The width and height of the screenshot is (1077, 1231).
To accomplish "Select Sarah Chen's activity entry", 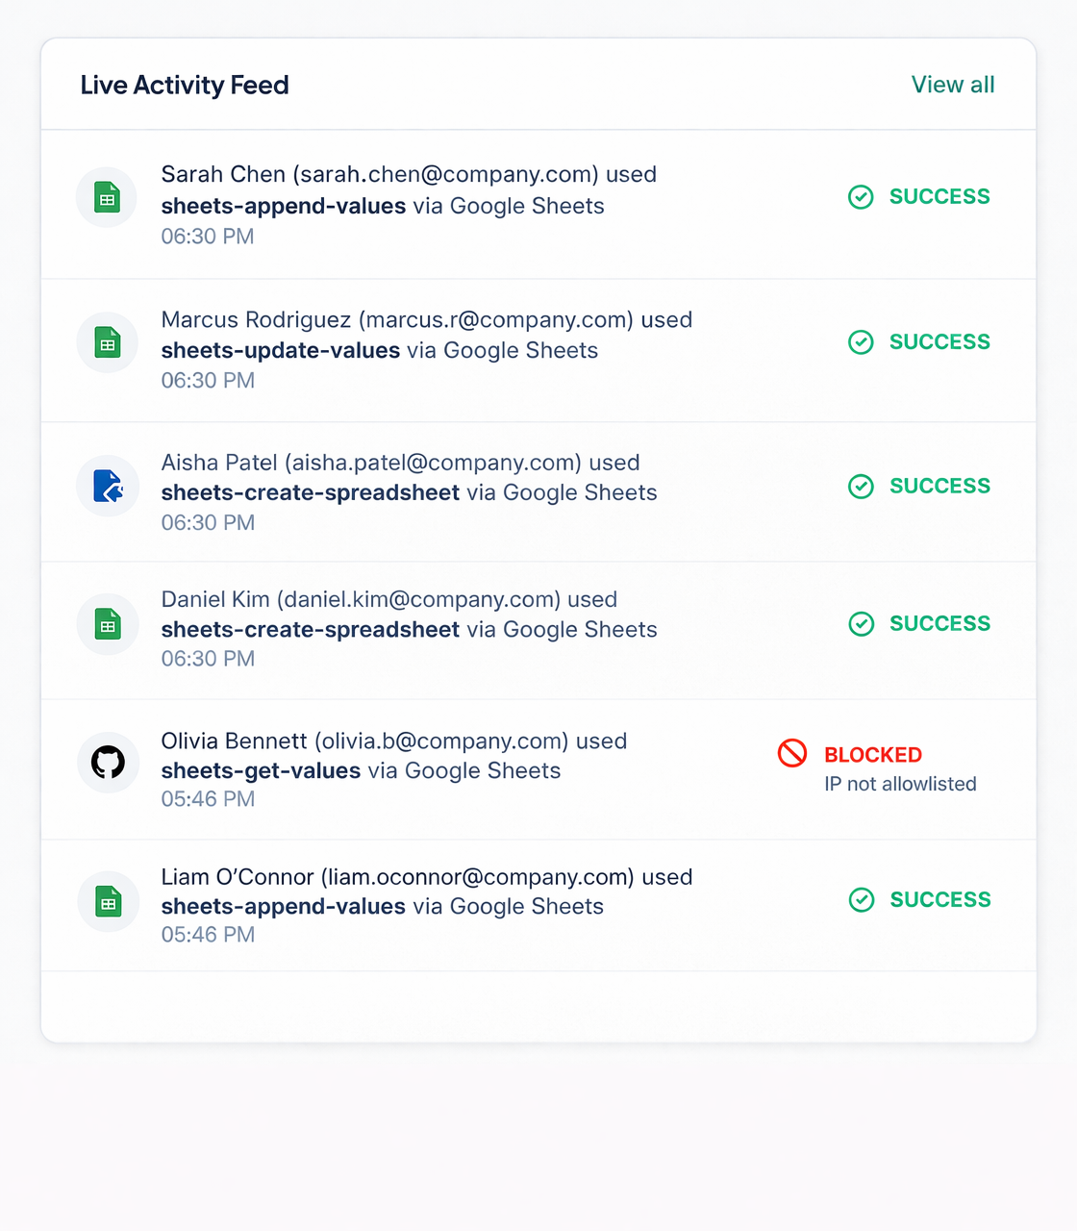I will click(538, 204).
